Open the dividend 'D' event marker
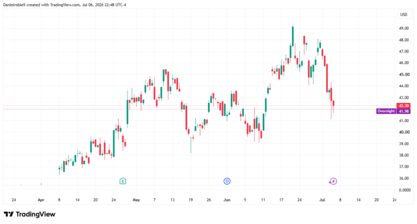Viewport: 417px width, 224px height. point(227,181)
